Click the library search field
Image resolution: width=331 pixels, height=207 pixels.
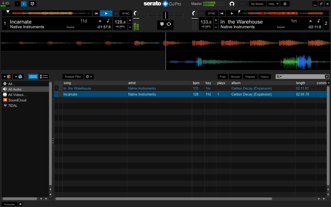point(303,77)
